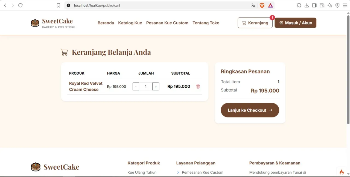Click the Total Item label
This screenshot has width=350, height=177.
(x=231, y=82)
